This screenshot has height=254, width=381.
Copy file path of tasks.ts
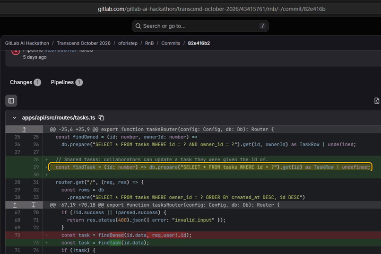coord(102,118)
